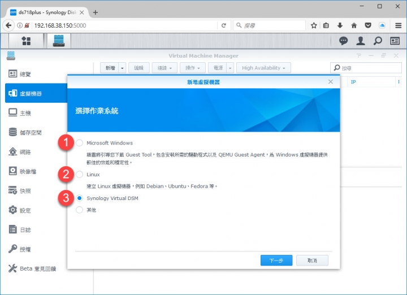Click the 編輯 toolbar button
This screenshot has width=407, height=295.
139,68
